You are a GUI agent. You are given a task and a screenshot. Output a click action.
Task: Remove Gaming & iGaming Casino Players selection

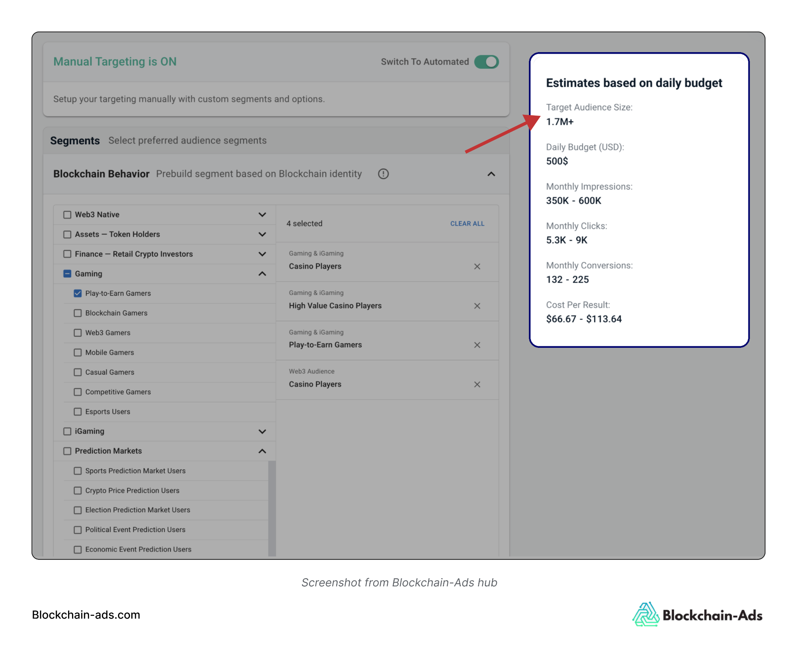477,267
